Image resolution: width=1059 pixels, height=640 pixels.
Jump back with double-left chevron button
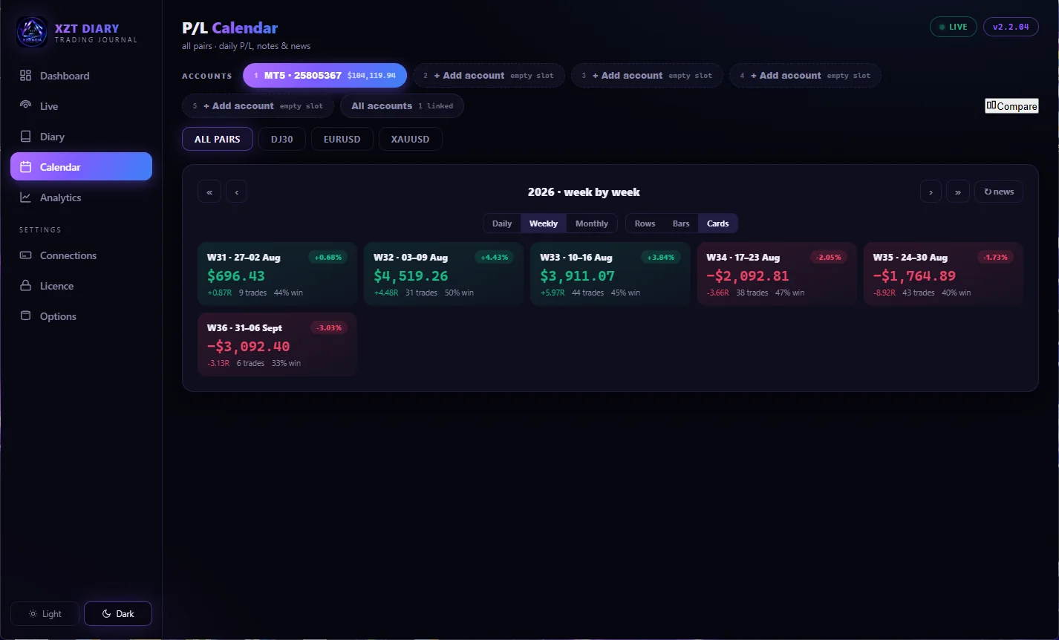209,192
